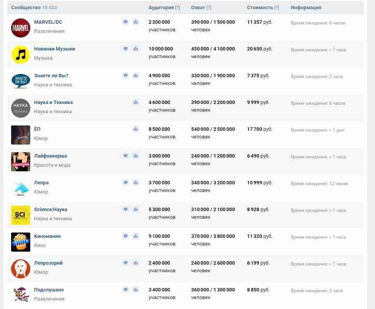This screenshot has height=309, width=375.
Task: Show help tooltip next to Стоимость
Action: point(277,7)
